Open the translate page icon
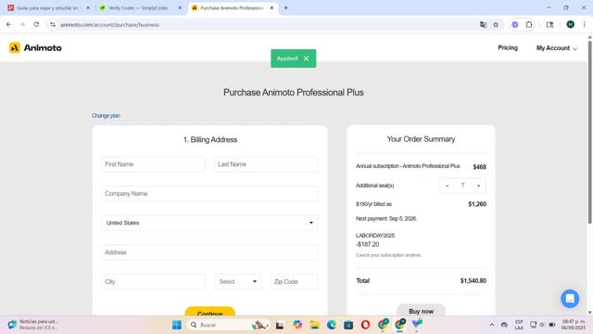The image size is (593, 334). point(483,25)
